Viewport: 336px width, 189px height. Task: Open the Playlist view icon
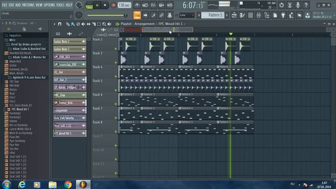pos(234,15)
